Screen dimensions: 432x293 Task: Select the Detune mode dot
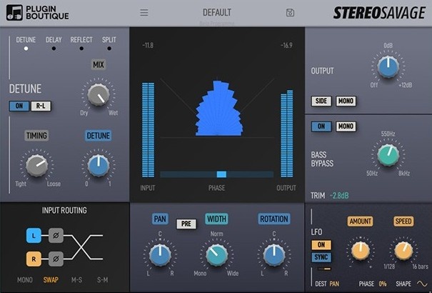click(x=26, y=49)
